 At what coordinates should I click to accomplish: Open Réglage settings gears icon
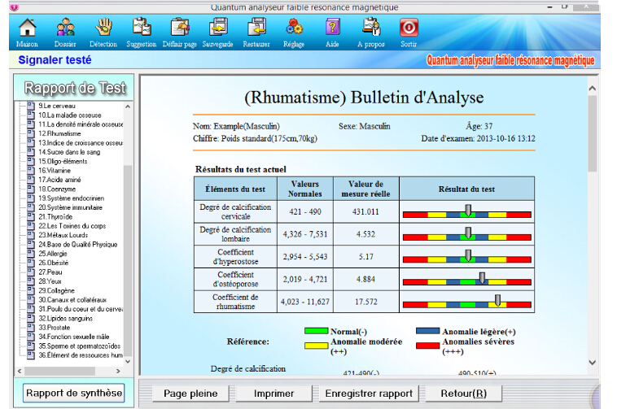tap(294, 33)
